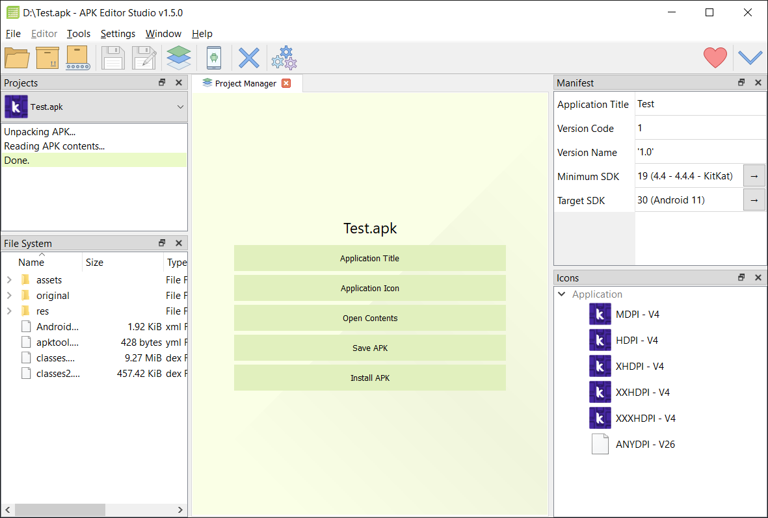The height and width of the screenshot is (518, 768).
Task: Click the Application Title value field
Action: [700, 104]
